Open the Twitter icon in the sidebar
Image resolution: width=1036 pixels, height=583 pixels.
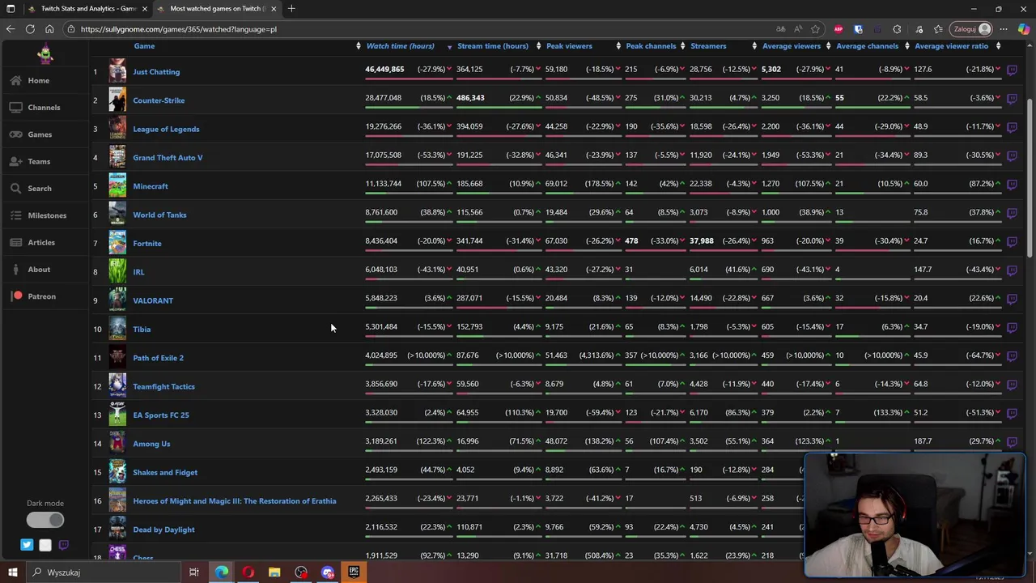point(27,545)
